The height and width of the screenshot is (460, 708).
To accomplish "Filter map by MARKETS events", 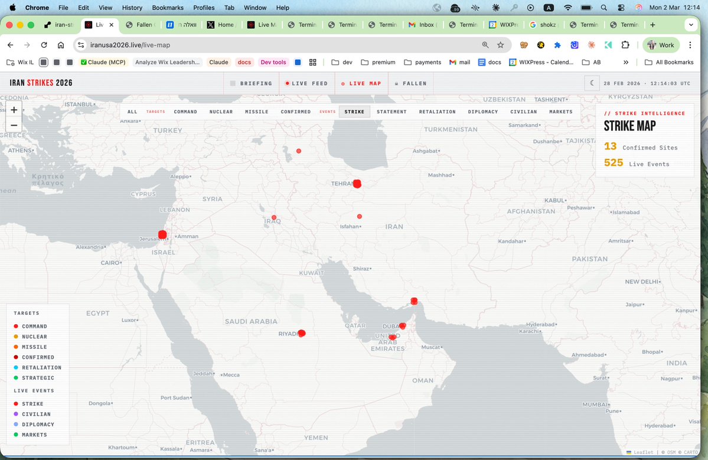I will tap(561, 112).
